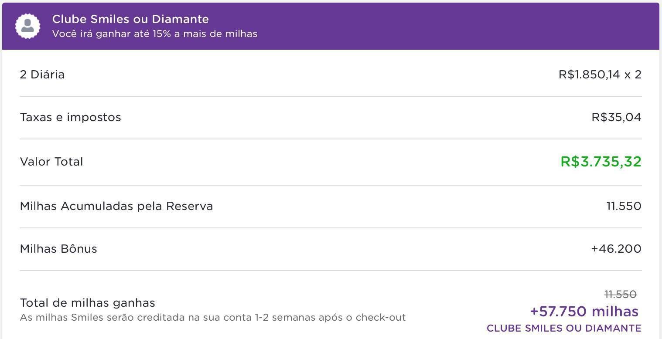662x339 pixels.
Task: Select the +46.200 bonus miles value
Action: [x=616, y=249]
